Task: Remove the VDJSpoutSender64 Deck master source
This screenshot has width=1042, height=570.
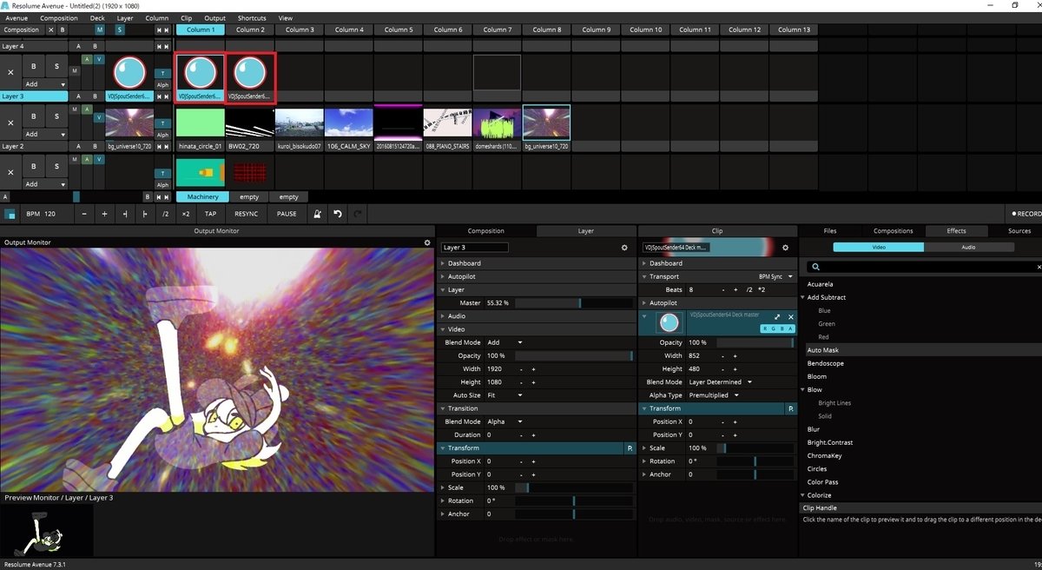Action: pyautogui.click(x=789, y=318)
